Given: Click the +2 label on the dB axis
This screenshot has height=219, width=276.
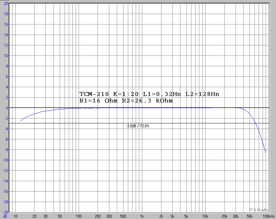Looking at the screenshot, I should pyautogui.click(x=7, y=97).
